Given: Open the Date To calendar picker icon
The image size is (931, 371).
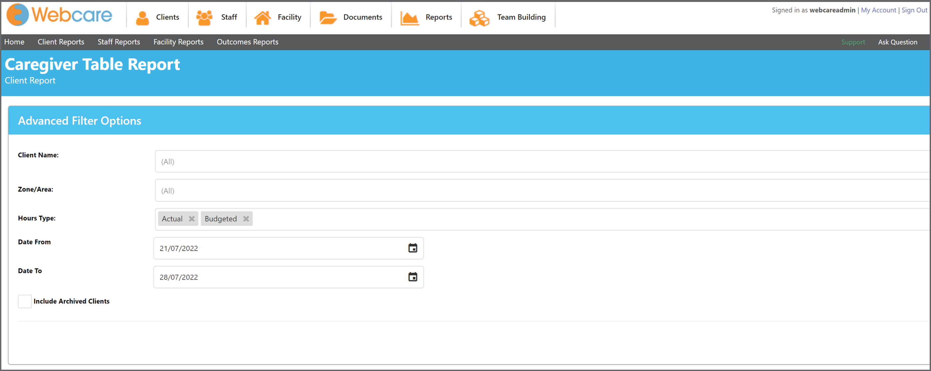Looking at the screenshot, I should click(x=413, y=277).
